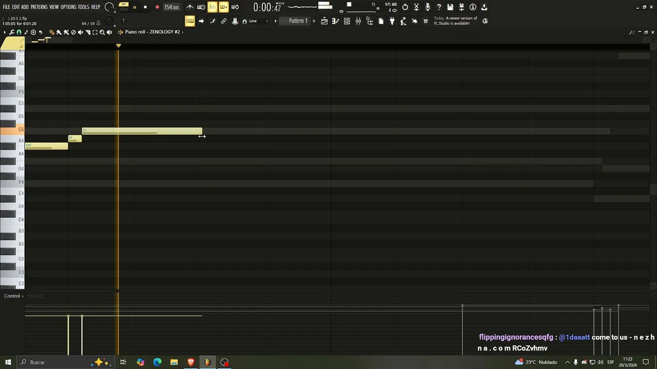Open the OPTIONS menu

tap(68, 7)
